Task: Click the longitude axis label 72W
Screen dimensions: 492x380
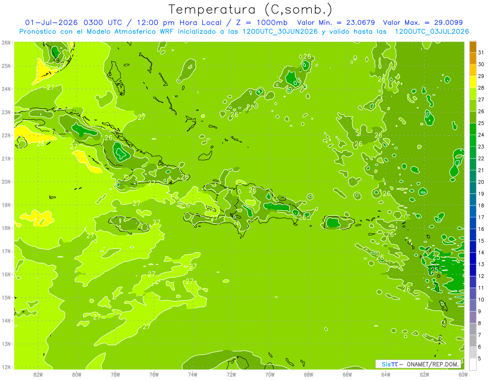Action: click(x=231, y=375)
